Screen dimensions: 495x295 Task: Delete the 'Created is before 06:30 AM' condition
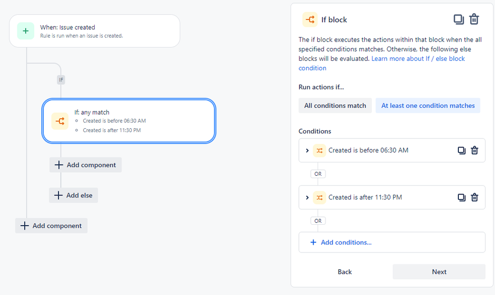474,150
